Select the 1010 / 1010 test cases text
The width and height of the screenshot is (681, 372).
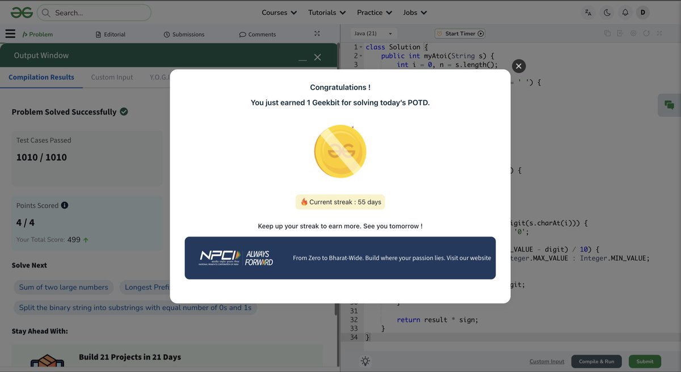(x=41, y=157)
